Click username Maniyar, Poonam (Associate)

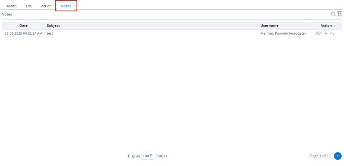(283, 34)
